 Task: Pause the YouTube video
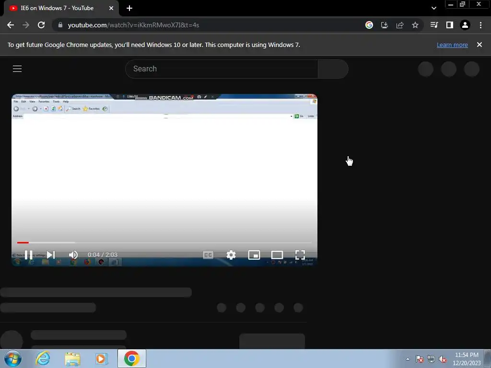[28, 255]
